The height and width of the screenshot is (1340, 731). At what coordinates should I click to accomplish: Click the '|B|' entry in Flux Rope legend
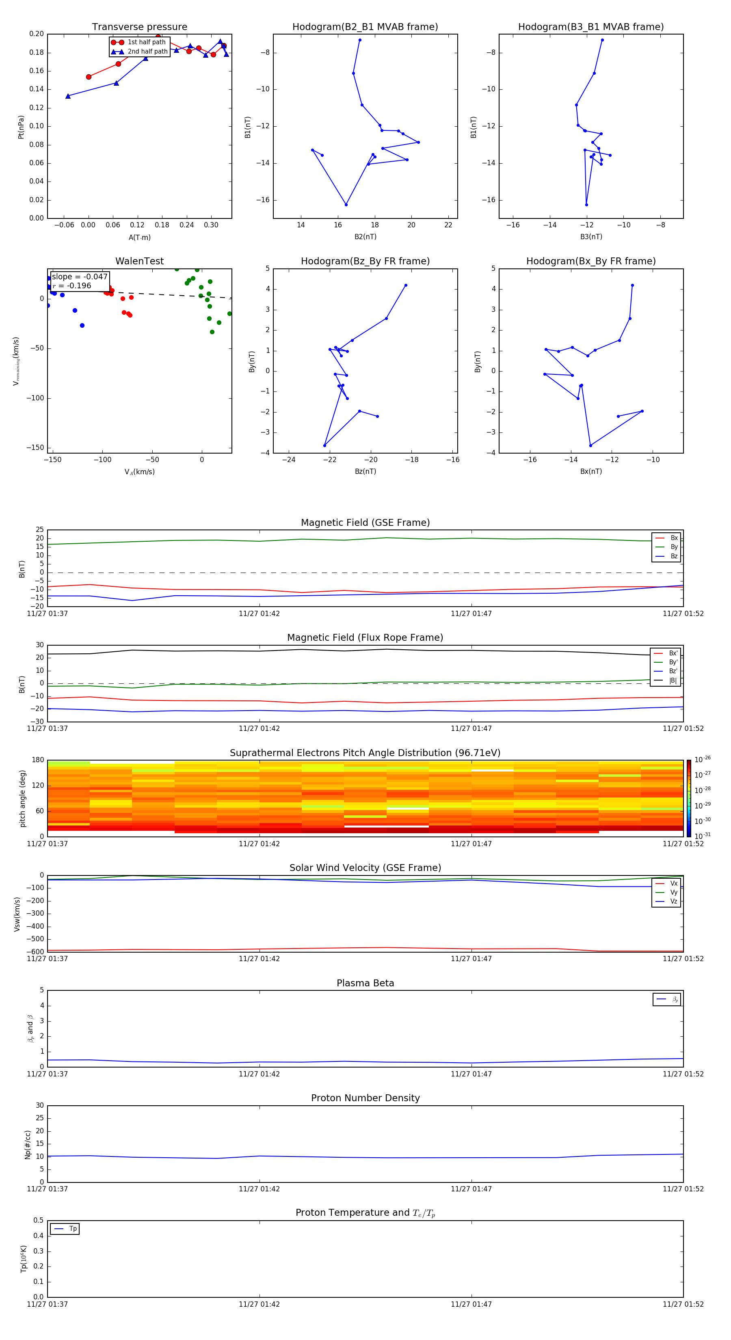[x=666, y=681]
